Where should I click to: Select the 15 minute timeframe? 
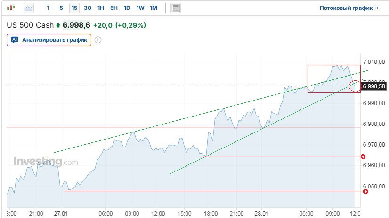(74, 8)
